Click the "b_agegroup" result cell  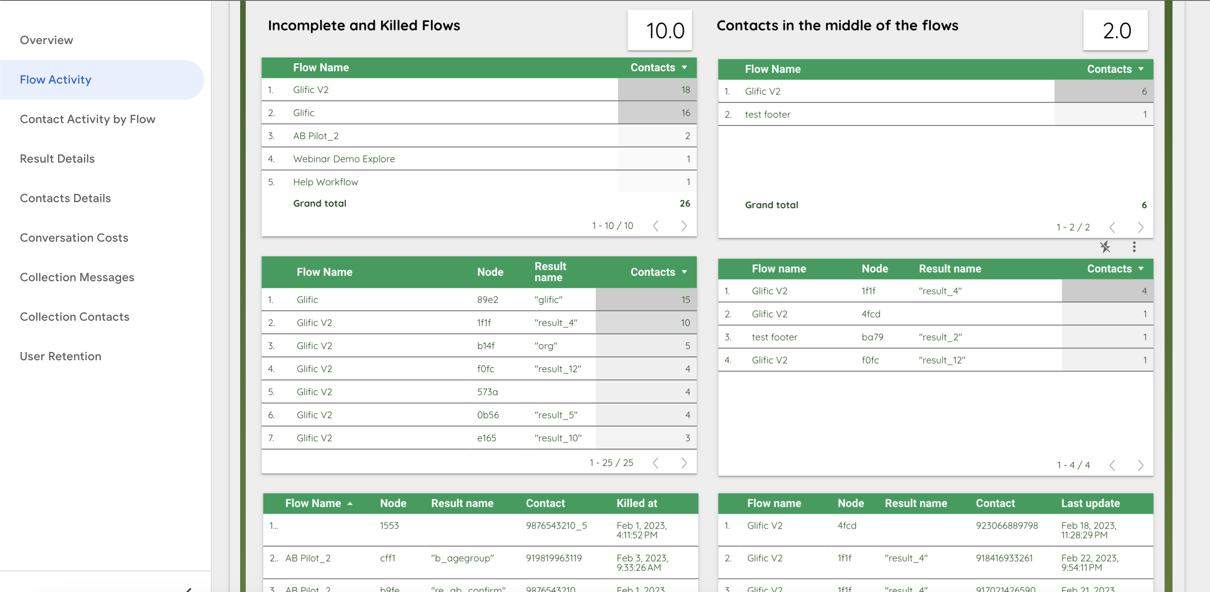[x=462, y=558]
